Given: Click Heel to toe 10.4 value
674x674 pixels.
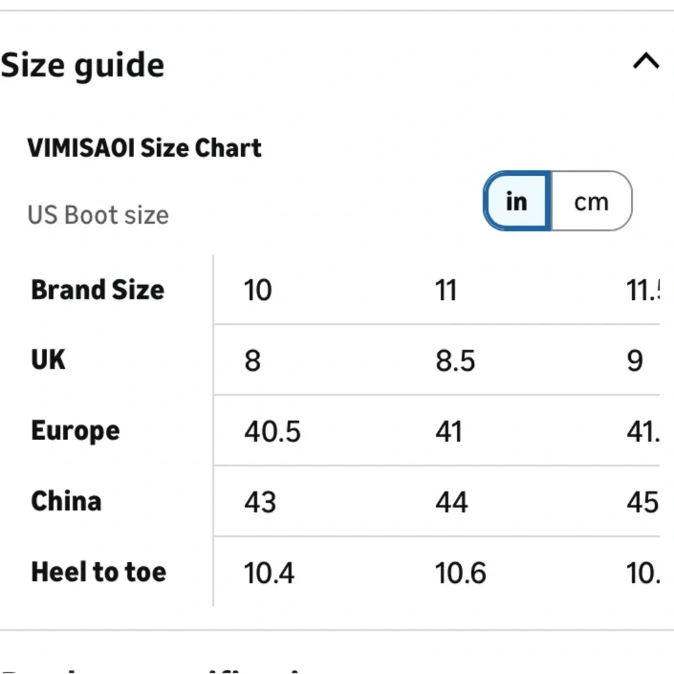Looking at the screenshot, I should point(269,573).
